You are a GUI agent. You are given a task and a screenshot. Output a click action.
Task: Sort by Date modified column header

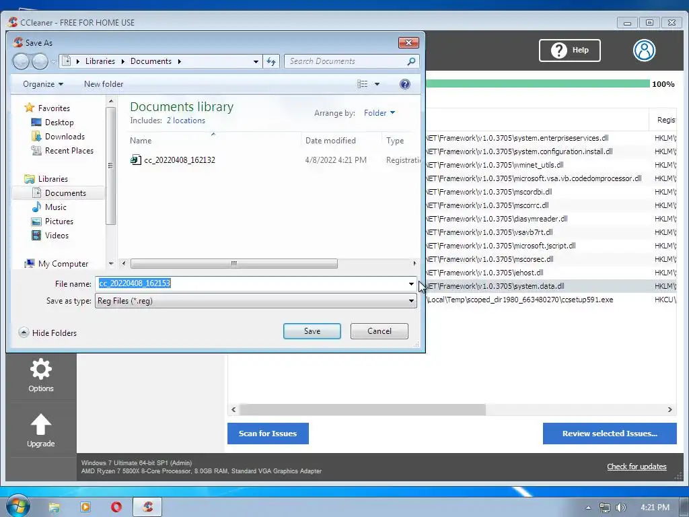tap(341, 141)
